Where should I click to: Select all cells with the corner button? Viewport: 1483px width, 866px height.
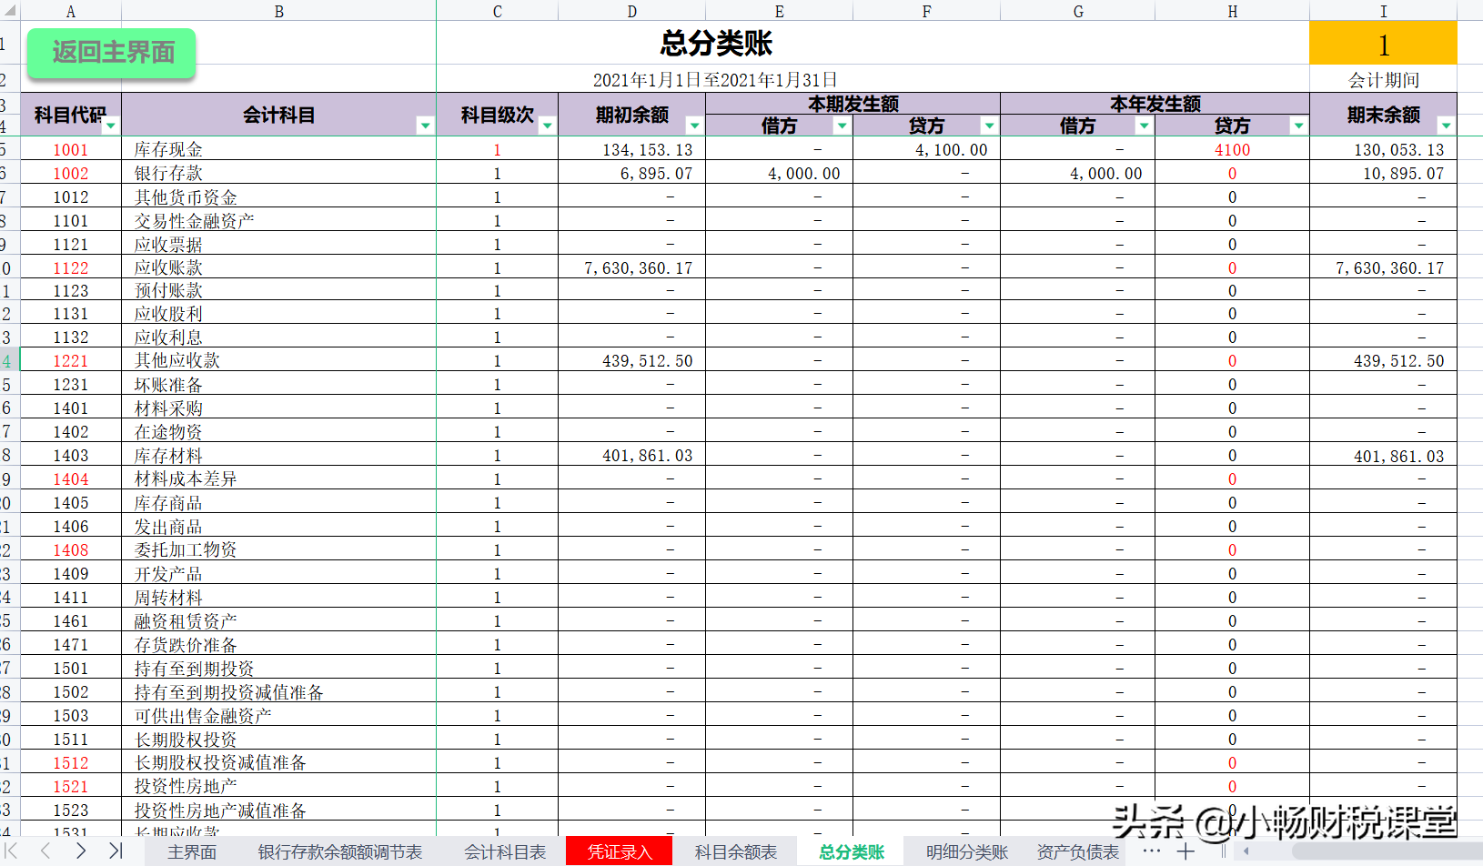coord(9,11)
